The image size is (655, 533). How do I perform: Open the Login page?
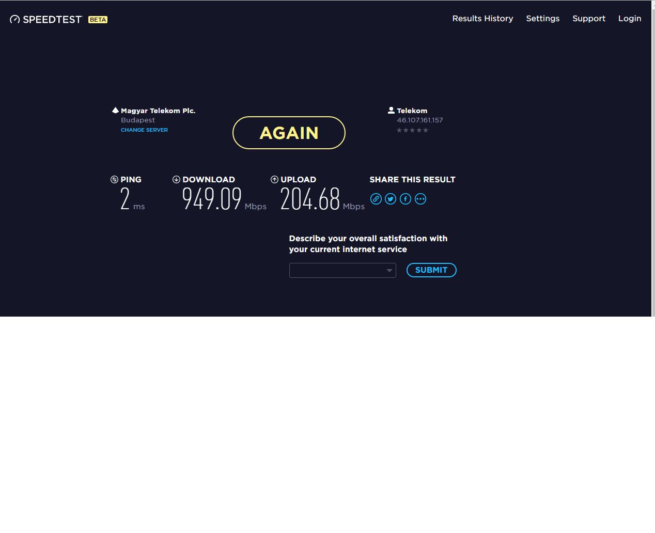click(630, 19)
